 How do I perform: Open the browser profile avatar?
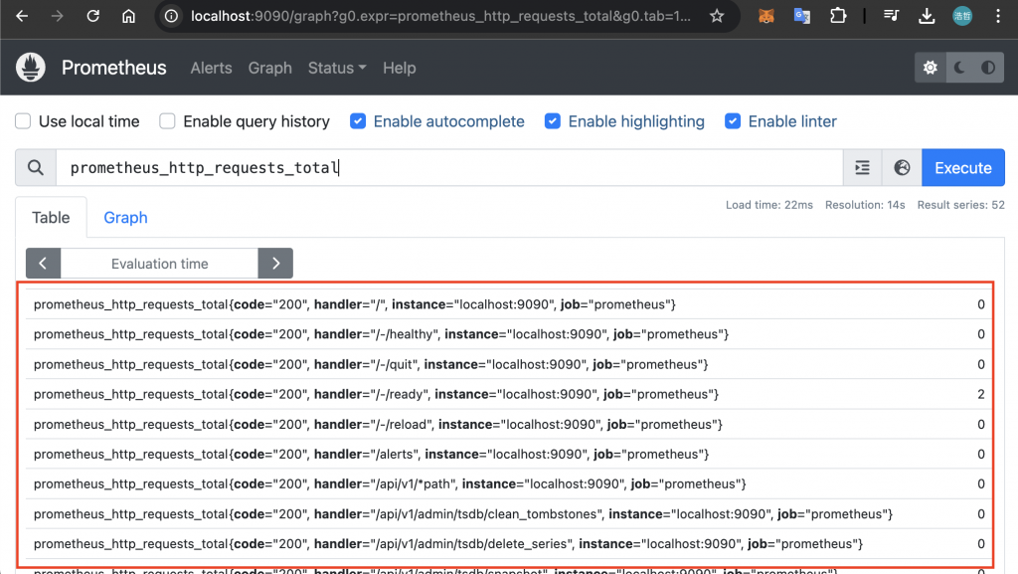click(962, 16)
